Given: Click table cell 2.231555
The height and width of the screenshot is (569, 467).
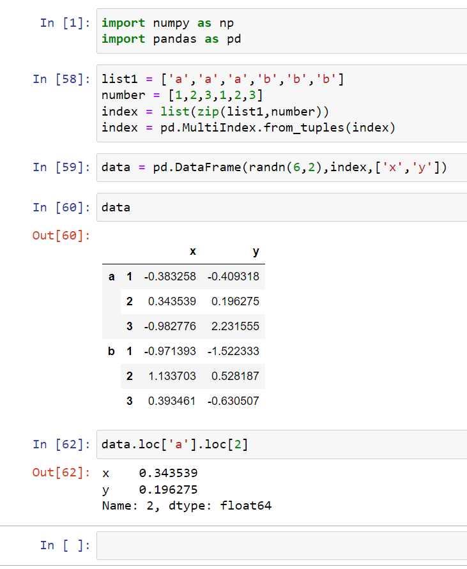Looking at the screenshot, I should tap(235, 326).
